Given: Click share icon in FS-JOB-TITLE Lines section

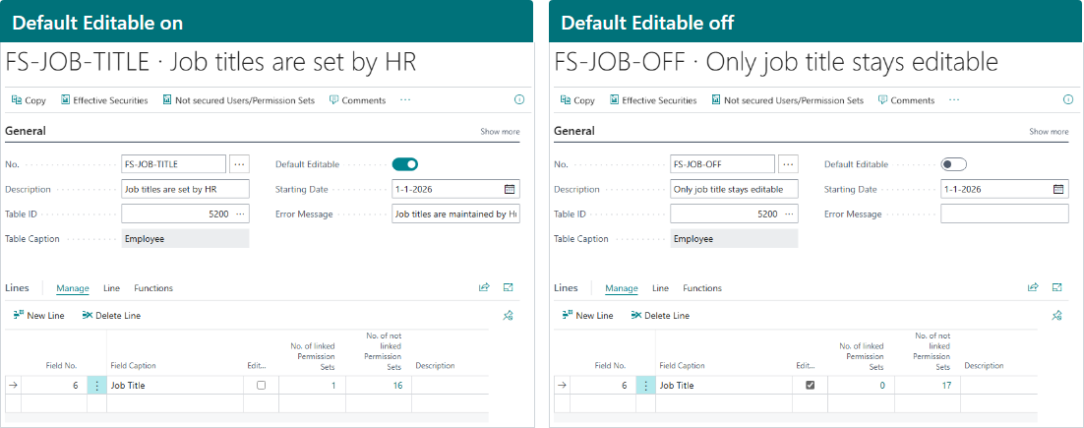Looking at the screenshot, I should point(485,287).
